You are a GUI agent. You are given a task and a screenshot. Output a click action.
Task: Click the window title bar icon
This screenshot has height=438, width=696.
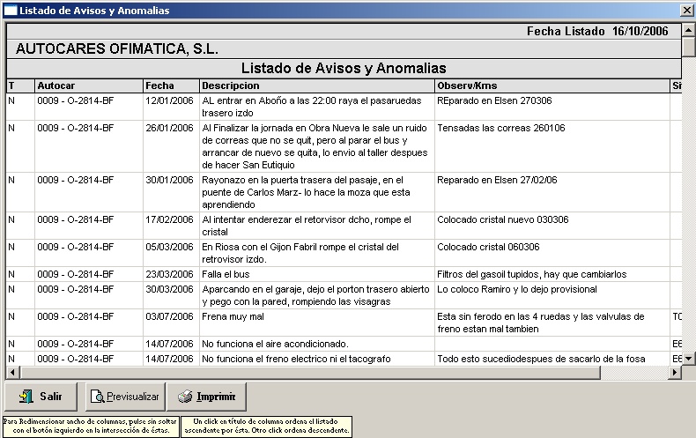[11, 11]
